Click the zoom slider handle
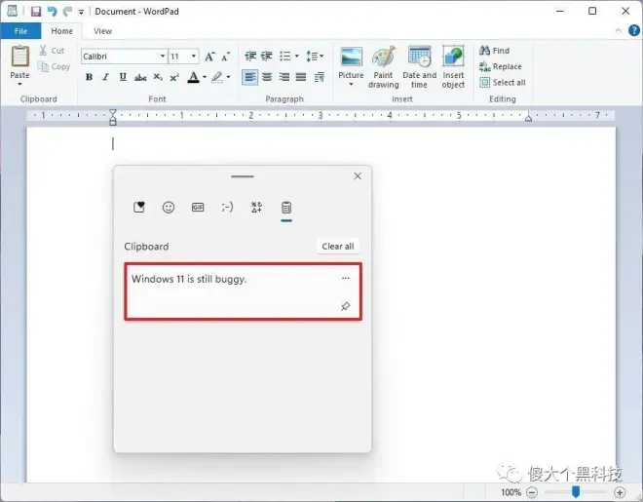Viewport: 643px width, 502px height. pyautogui.click(x=576, y=491)
